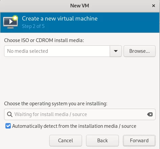Click the virtual machine monitor icon
160x149 pixels.
[10, 22]
